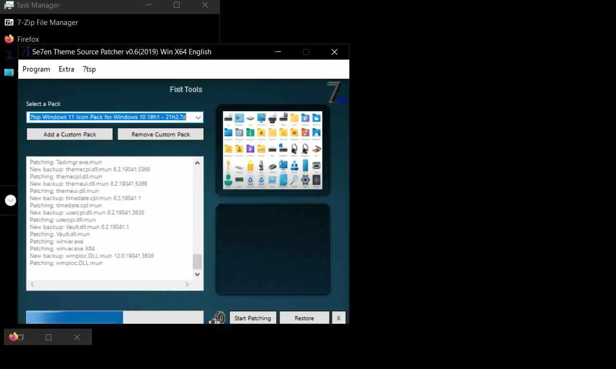Viewport: 616px width, 369px height.
Task: Maximize the bottom-left mini window
Action: click(x=49, y=337)
